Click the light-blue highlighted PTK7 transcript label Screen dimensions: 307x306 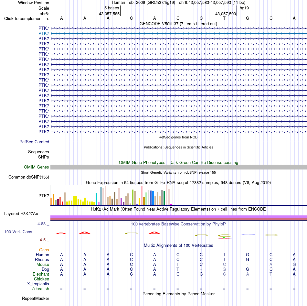pyautogui.click(x=44, y=34)
